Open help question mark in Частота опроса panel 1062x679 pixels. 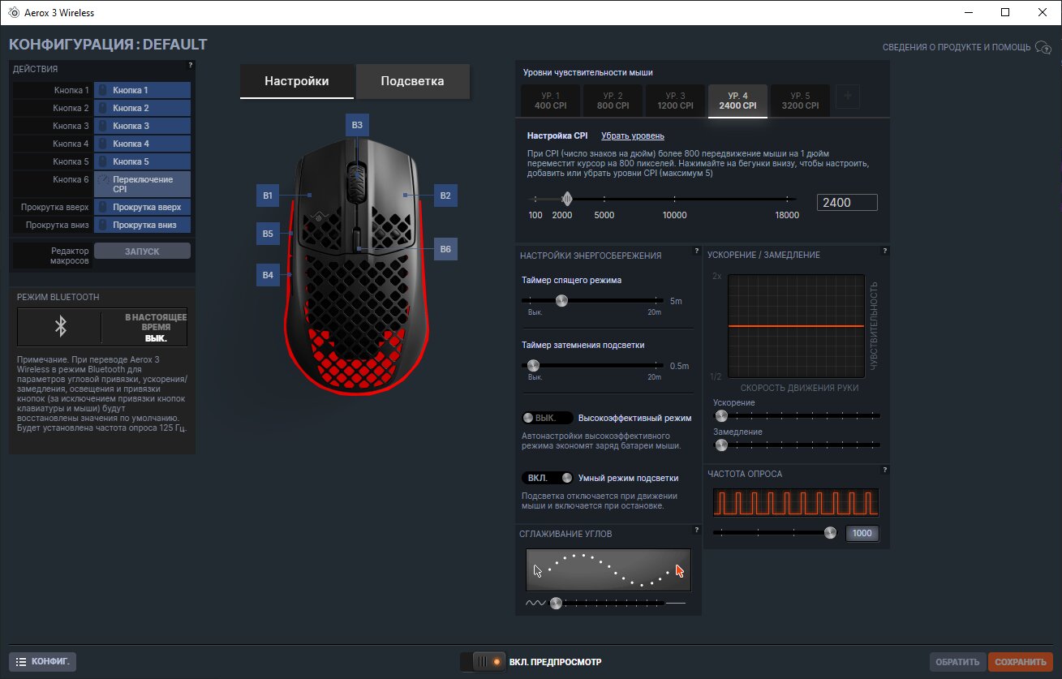(x=885, y=470)
